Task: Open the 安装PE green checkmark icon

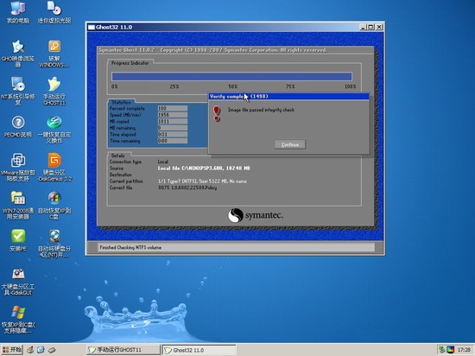Action: 18,240
